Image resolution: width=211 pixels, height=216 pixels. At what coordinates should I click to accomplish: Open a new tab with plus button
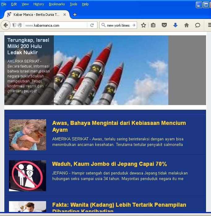pyautogui.click(x=75, y=15)
